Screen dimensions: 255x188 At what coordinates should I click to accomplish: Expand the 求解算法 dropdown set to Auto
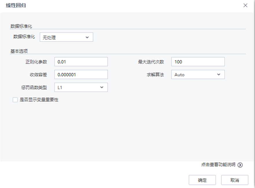[x=198, y=75]
